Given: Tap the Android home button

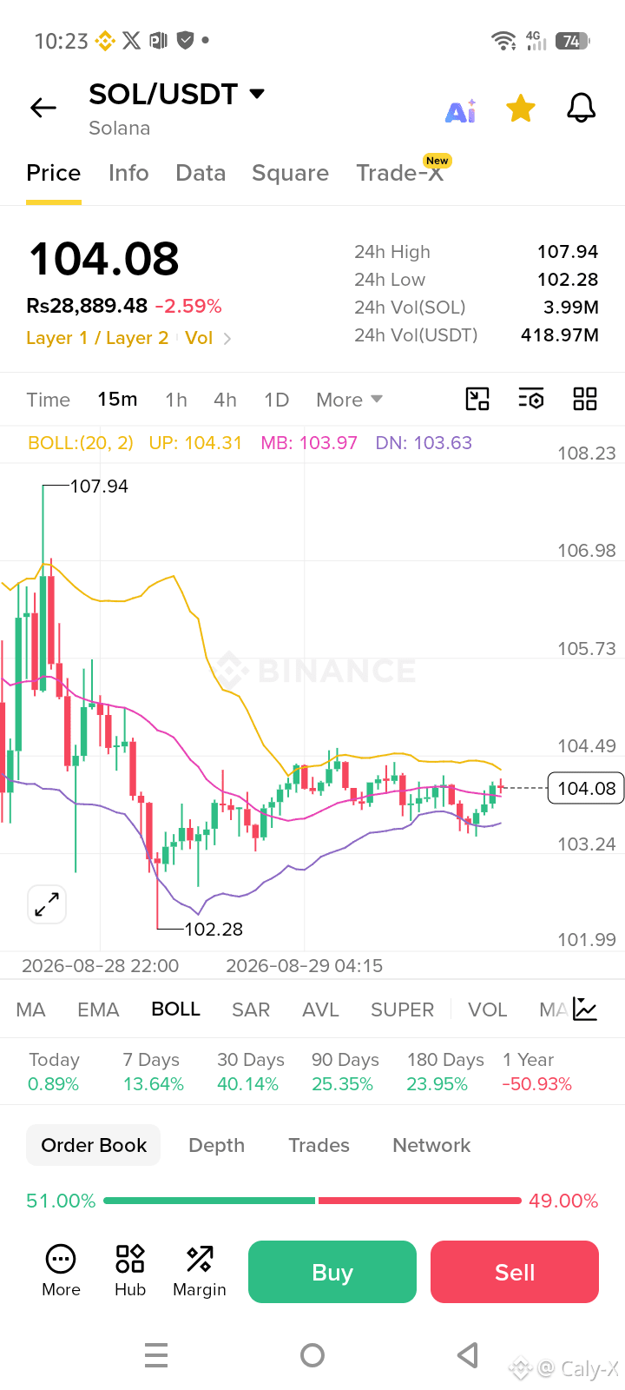Looking at the screenshot, I should point(312,1355).
